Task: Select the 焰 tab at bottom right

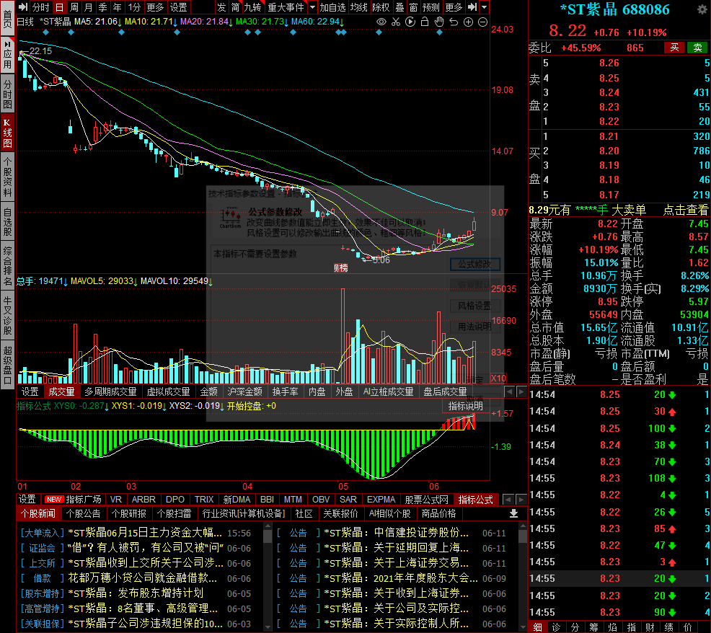Action: point(612,627)
